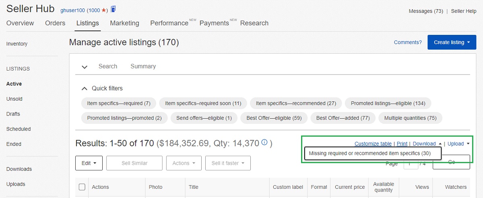Click the page number input field

point(411,164)
